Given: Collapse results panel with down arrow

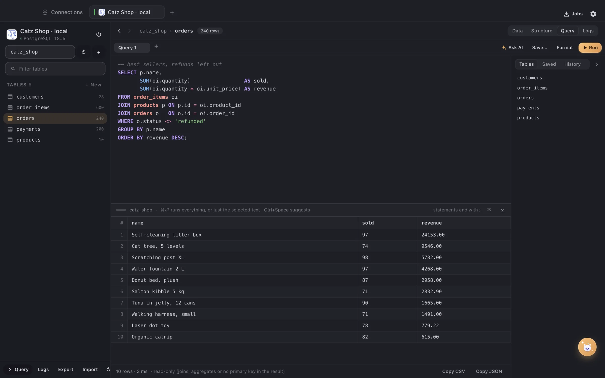Looking at the screenshot, I should (502, 210).
